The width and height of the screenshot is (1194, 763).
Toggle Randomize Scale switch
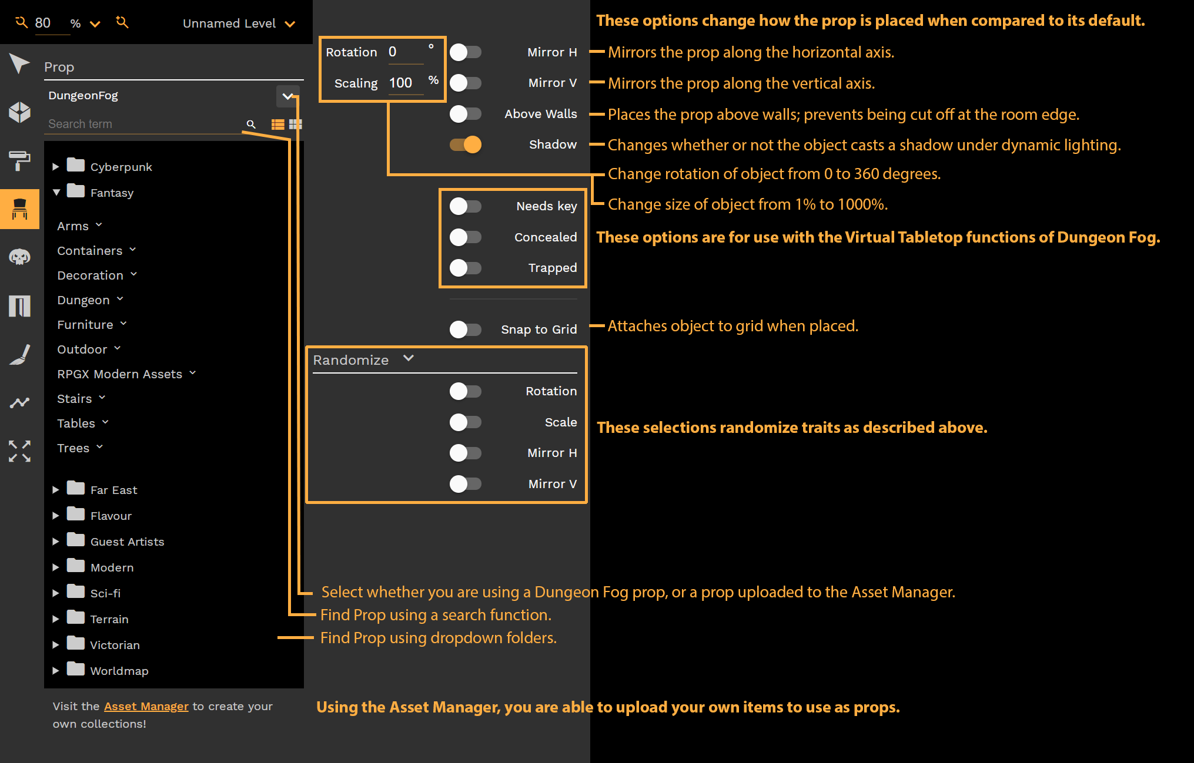point(465,422)
